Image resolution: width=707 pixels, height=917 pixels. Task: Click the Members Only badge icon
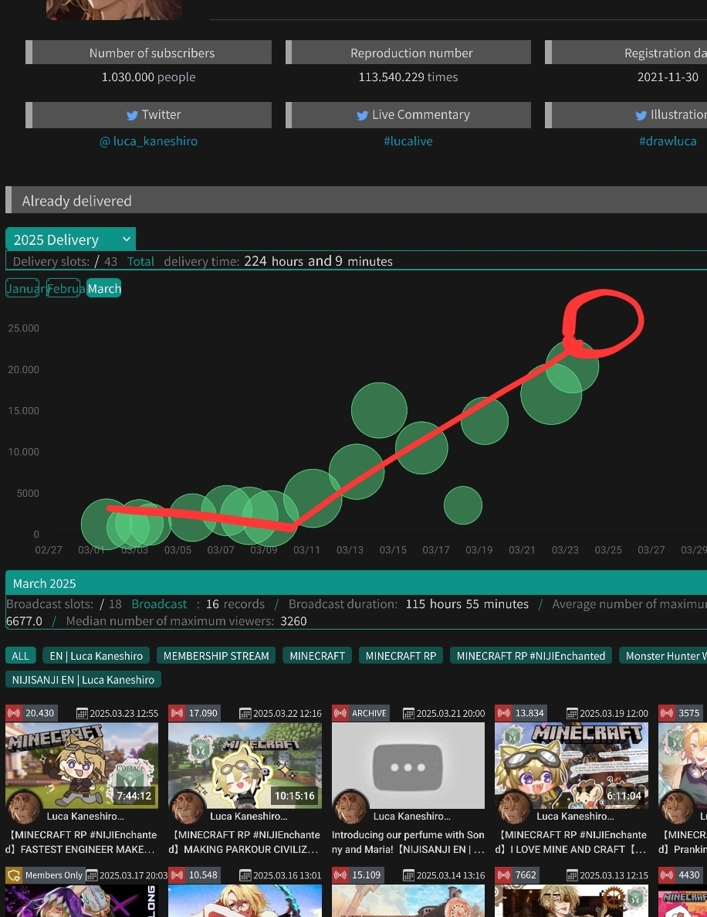pos(14,875)
